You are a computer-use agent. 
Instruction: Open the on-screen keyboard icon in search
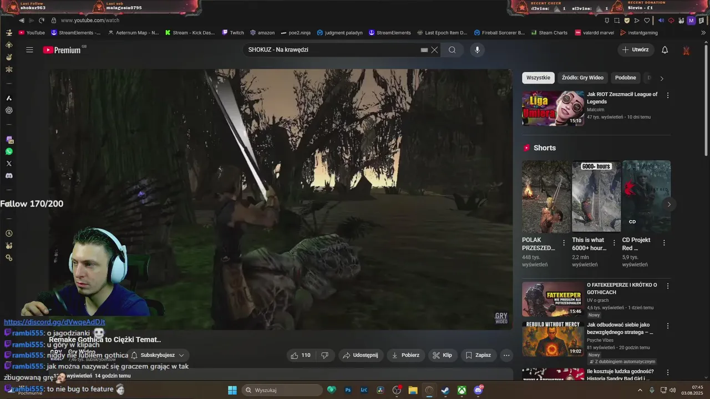[424, 50]
